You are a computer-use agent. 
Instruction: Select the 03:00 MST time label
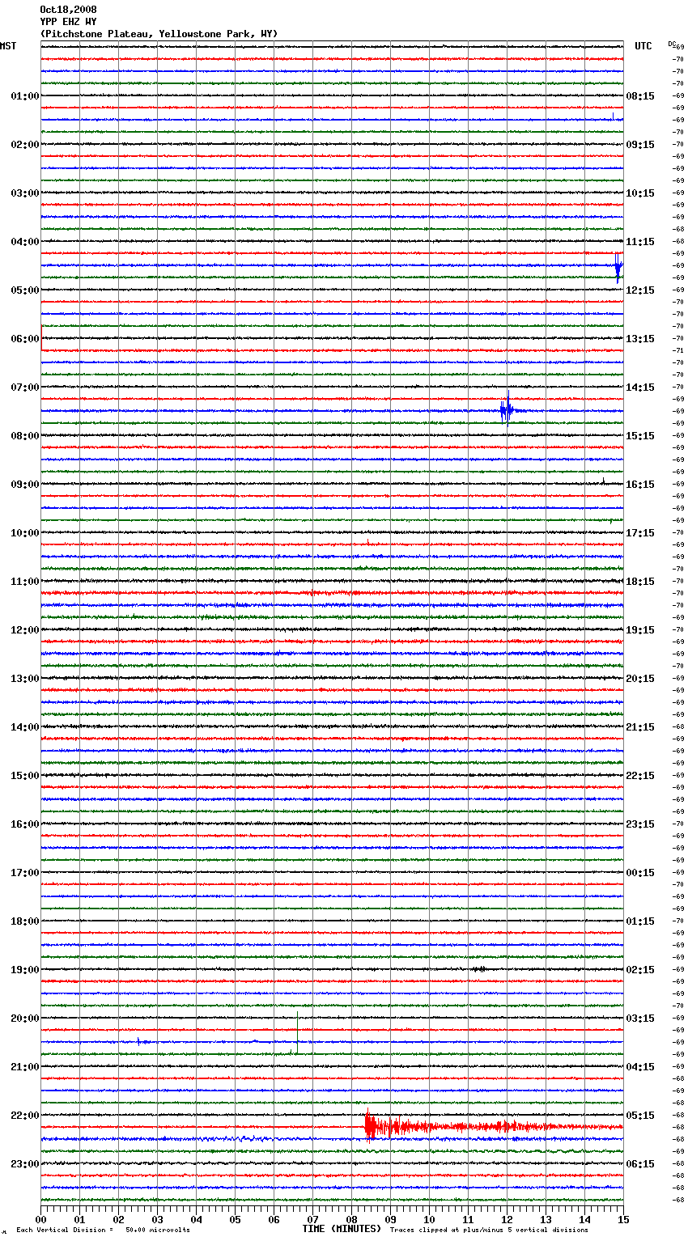25,193
